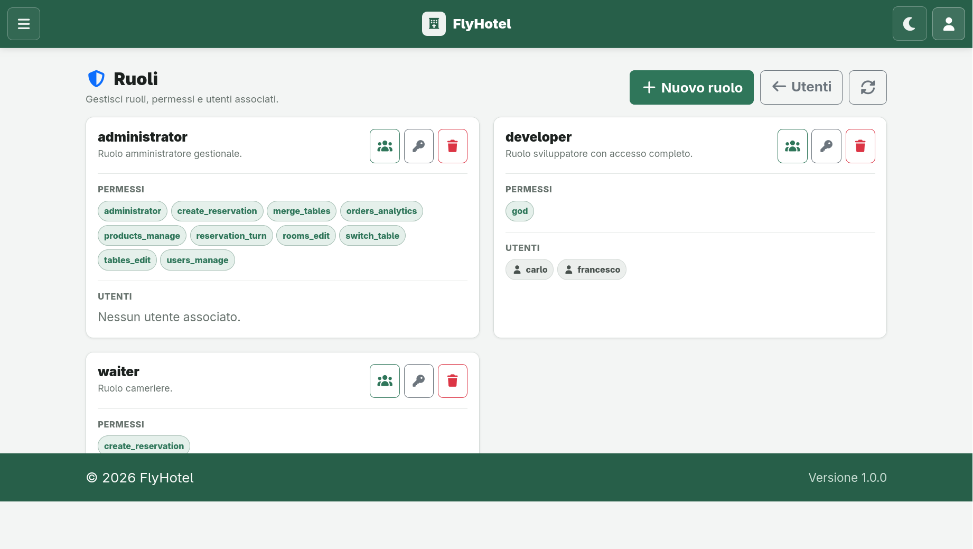Click the reservation_turn permission badge
This screenshot has width=973, height=549.
click(x=231, y=236)
